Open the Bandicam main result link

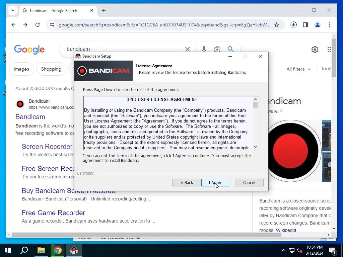30,117
